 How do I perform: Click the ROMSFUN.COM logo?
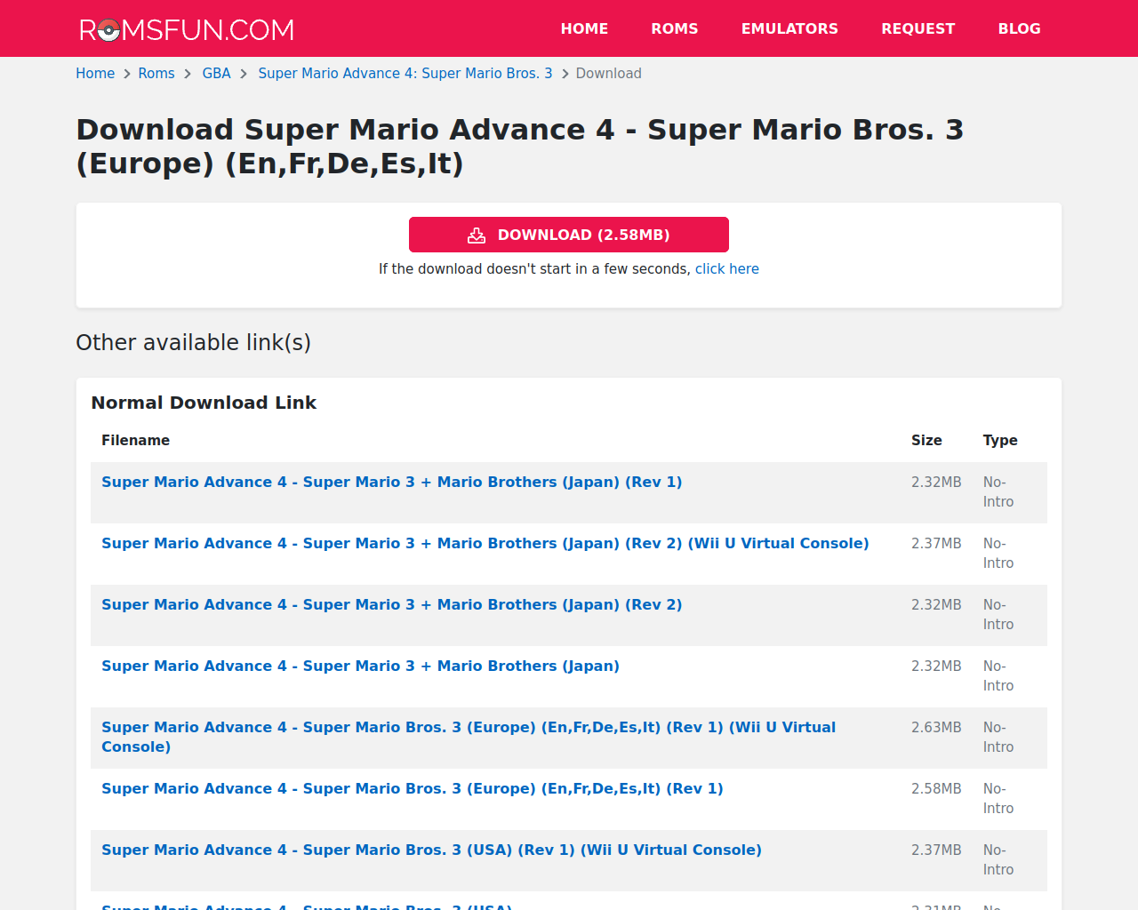[x=187, y=29]
